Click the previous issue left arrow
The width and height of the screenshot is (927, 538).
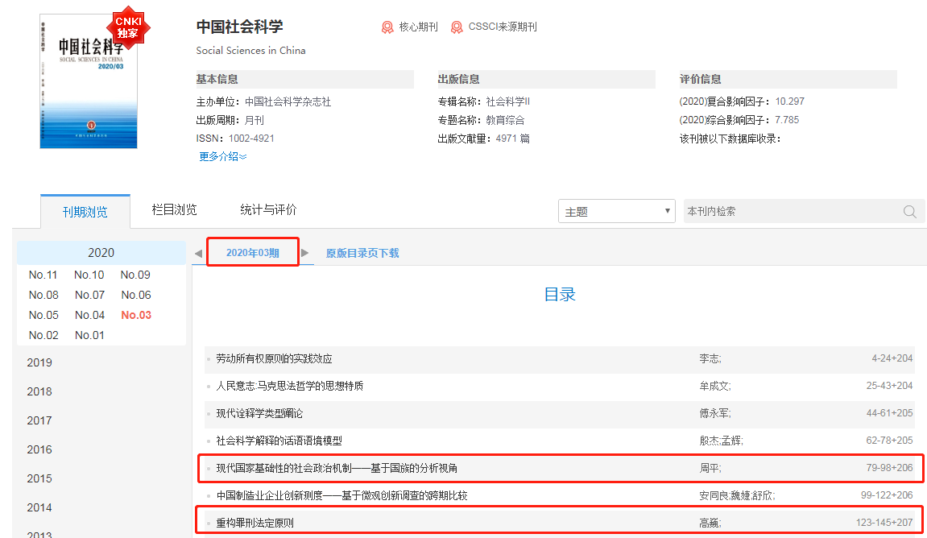(198, 253)
